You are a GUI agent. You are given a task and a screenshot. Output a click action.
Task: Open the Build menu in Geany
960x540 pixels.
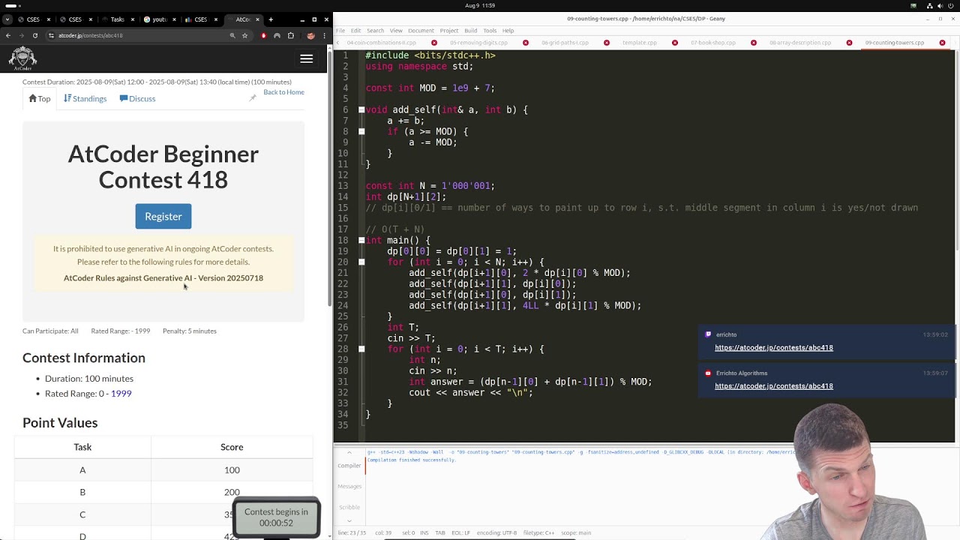[x=470, y=31]
